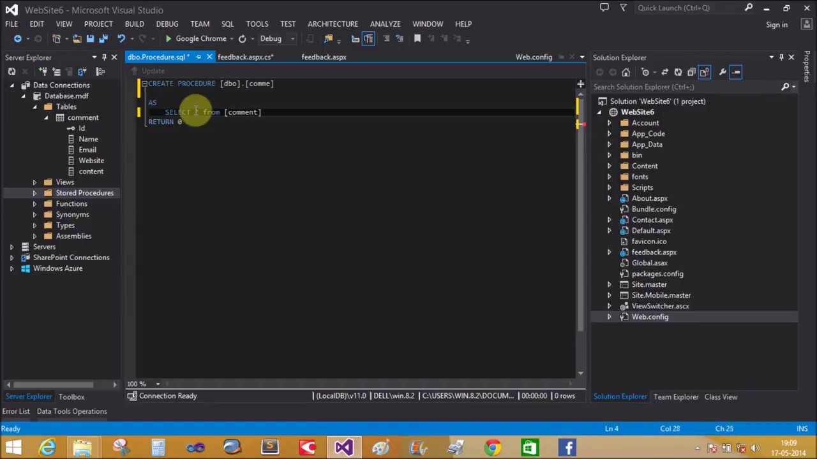Open the editor zoom level dropdown
The image size is (817, 459).
coord(158,384)
